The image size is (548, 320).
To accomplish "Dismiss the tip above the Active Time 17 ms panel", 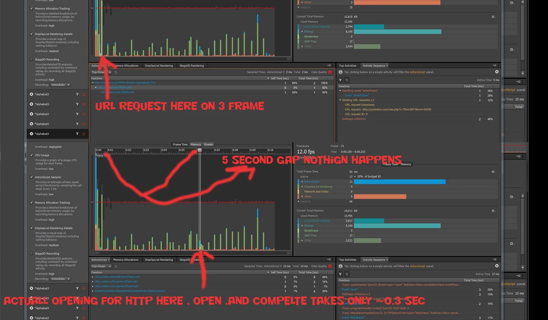I will pyautogui.click(x=497, y=266).
